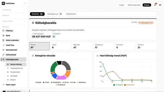Toggle the Szolgáltatás legend entry

coord(56,82)
